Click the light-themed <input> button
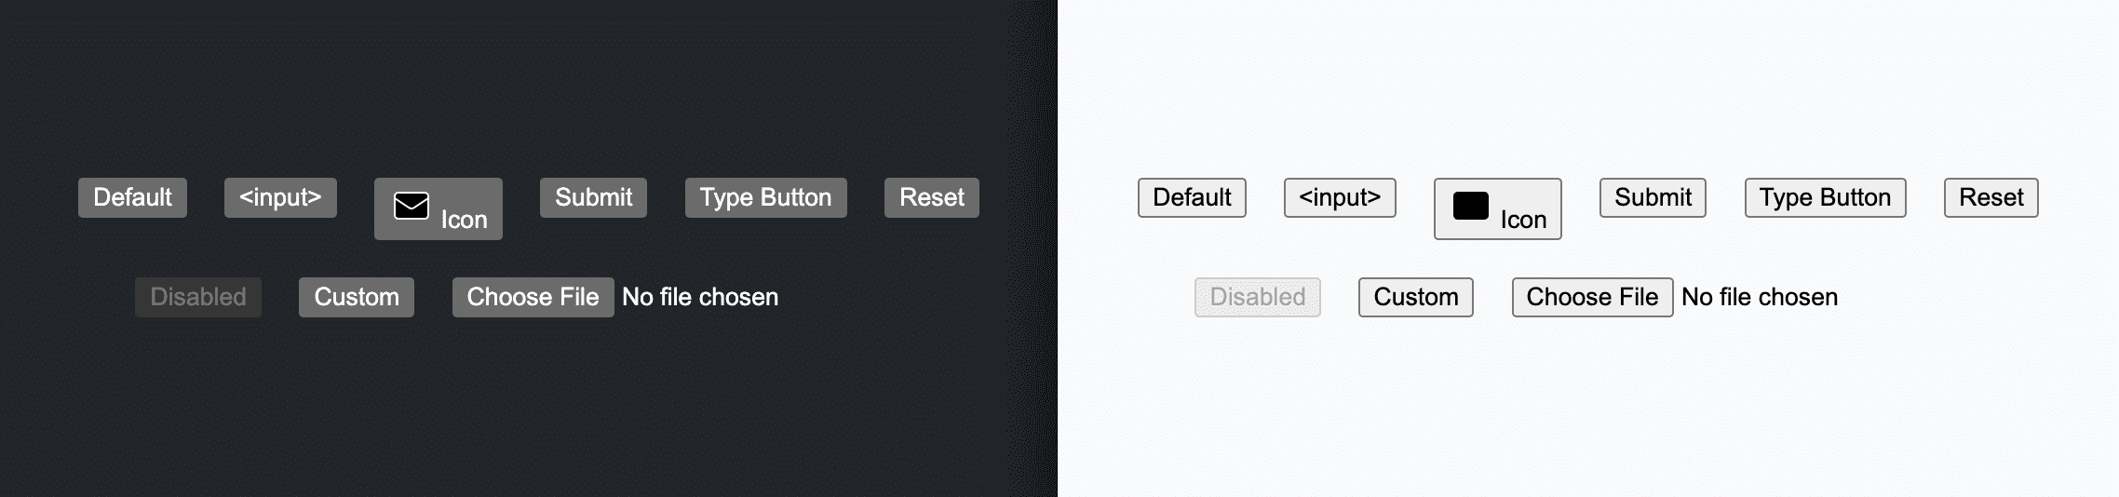Image resolution: width=2119 pixels, height=497 pixels. point(1340,197)
